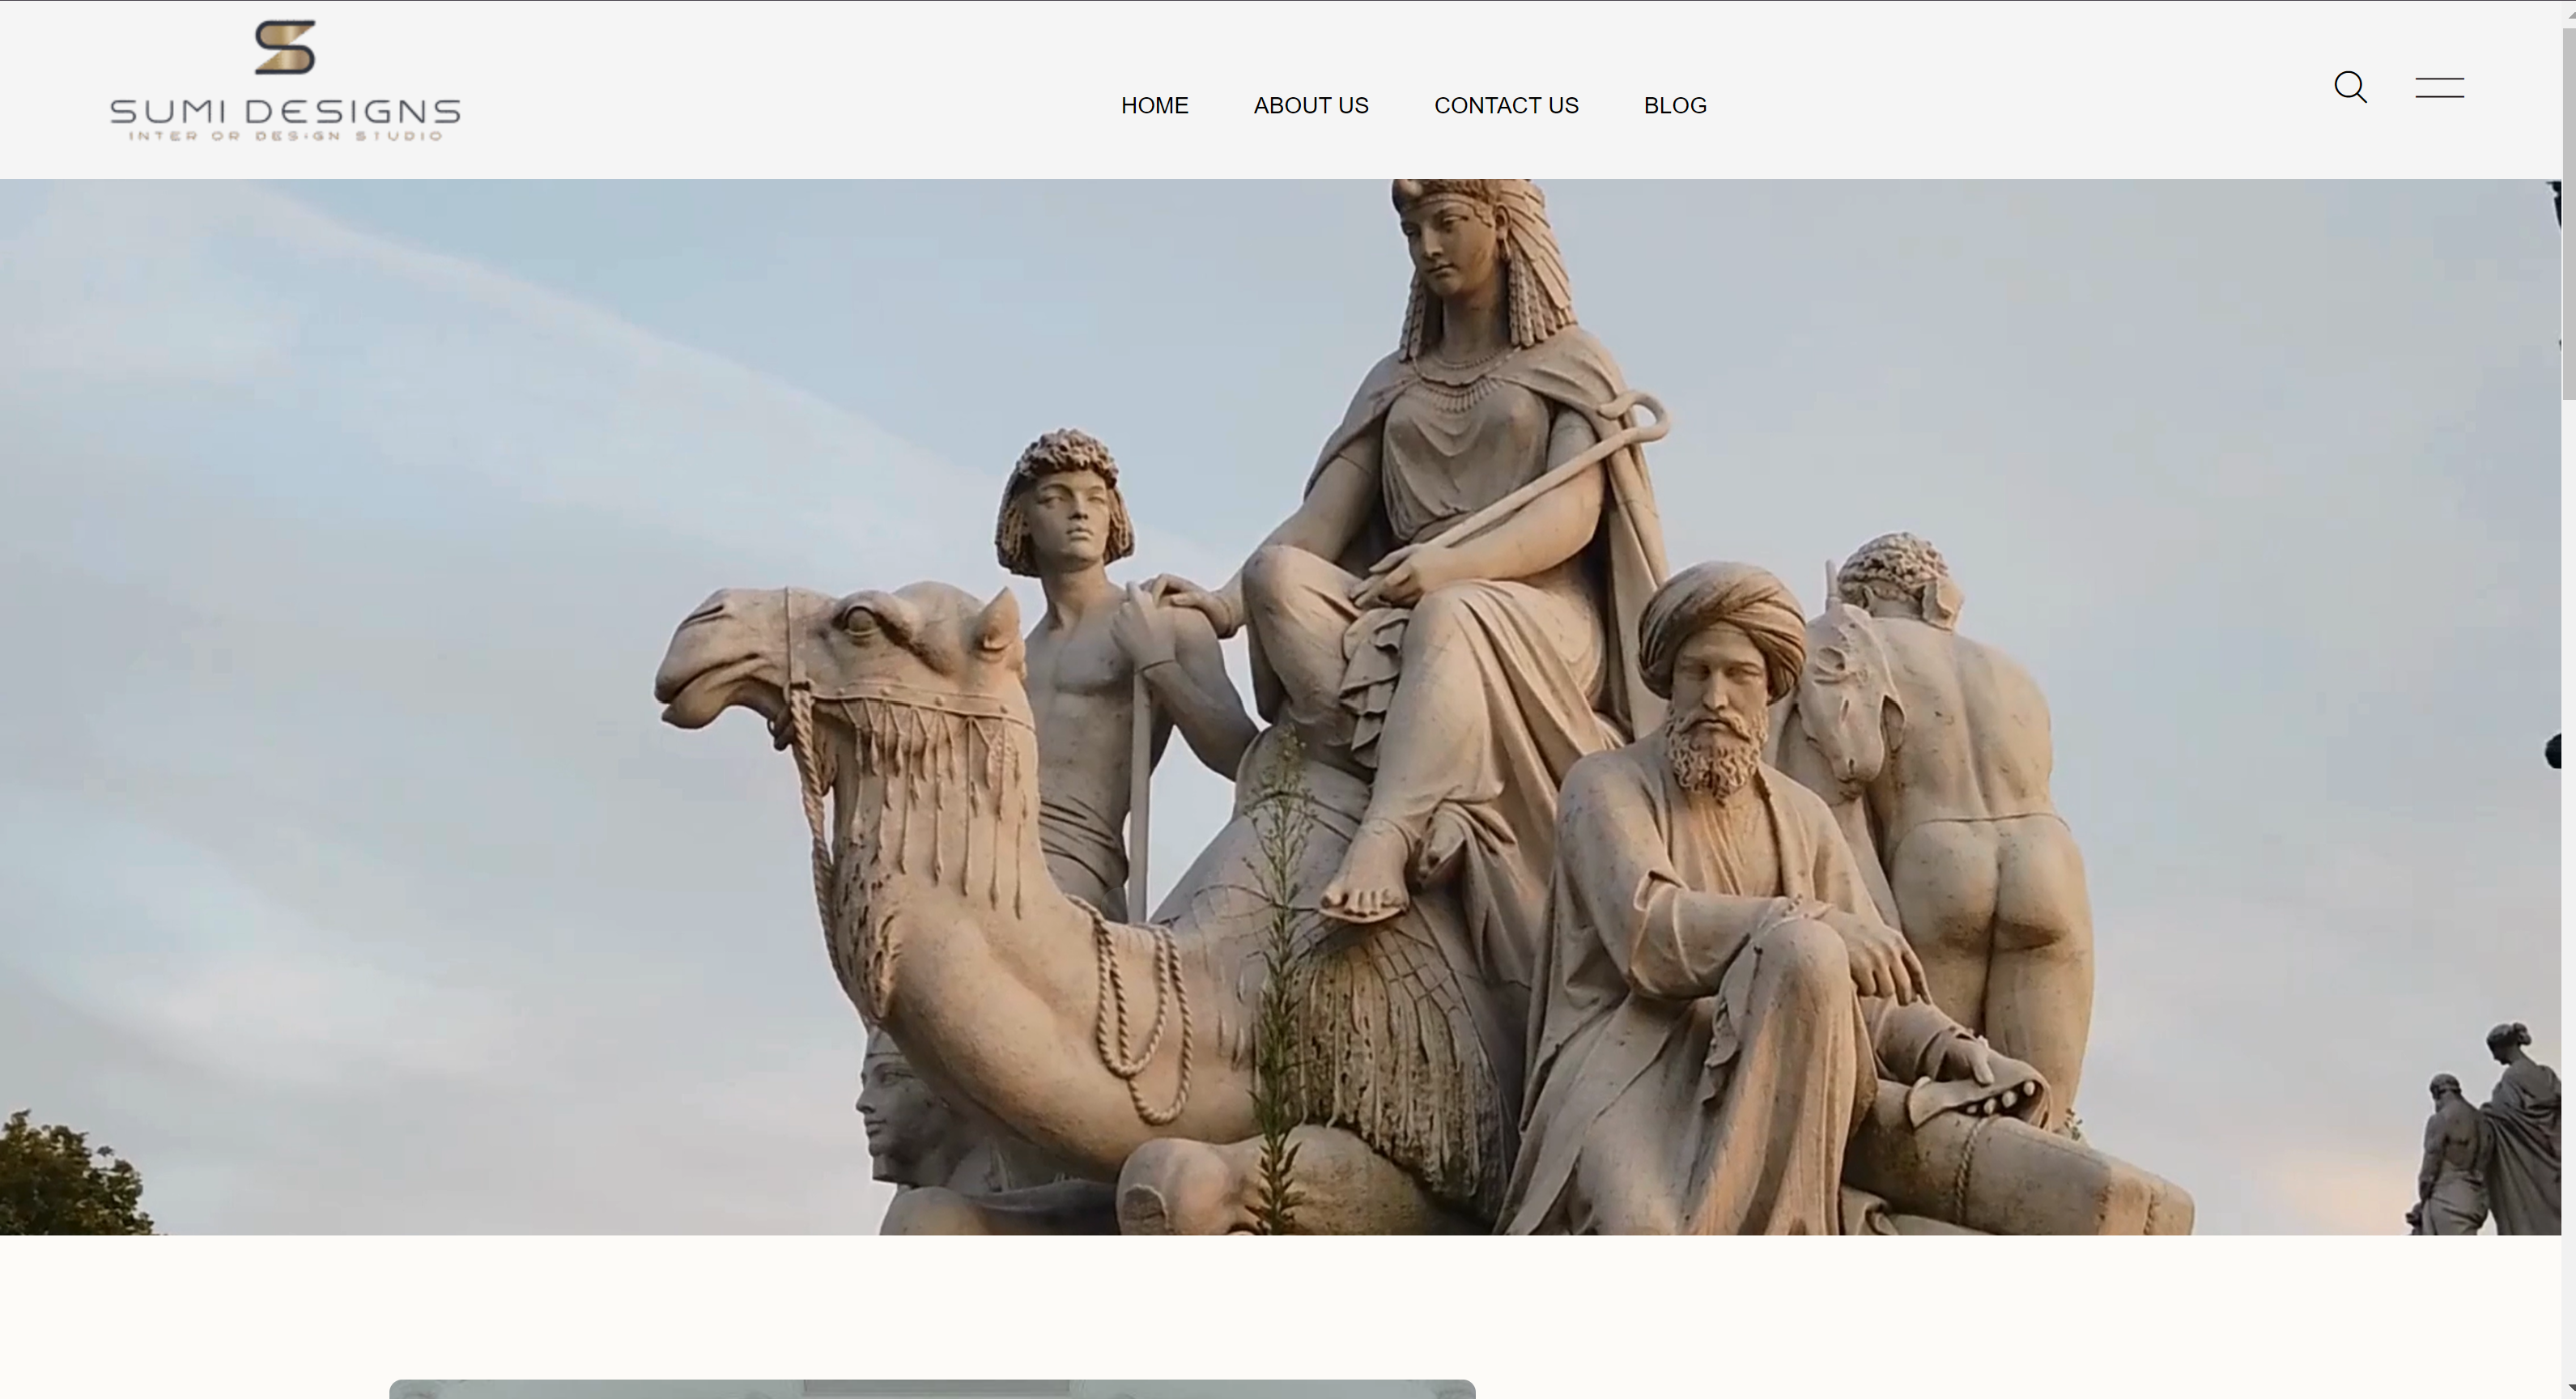
Task: Click the dark circular control at hero's right edge
Action: click(2553, 751)
